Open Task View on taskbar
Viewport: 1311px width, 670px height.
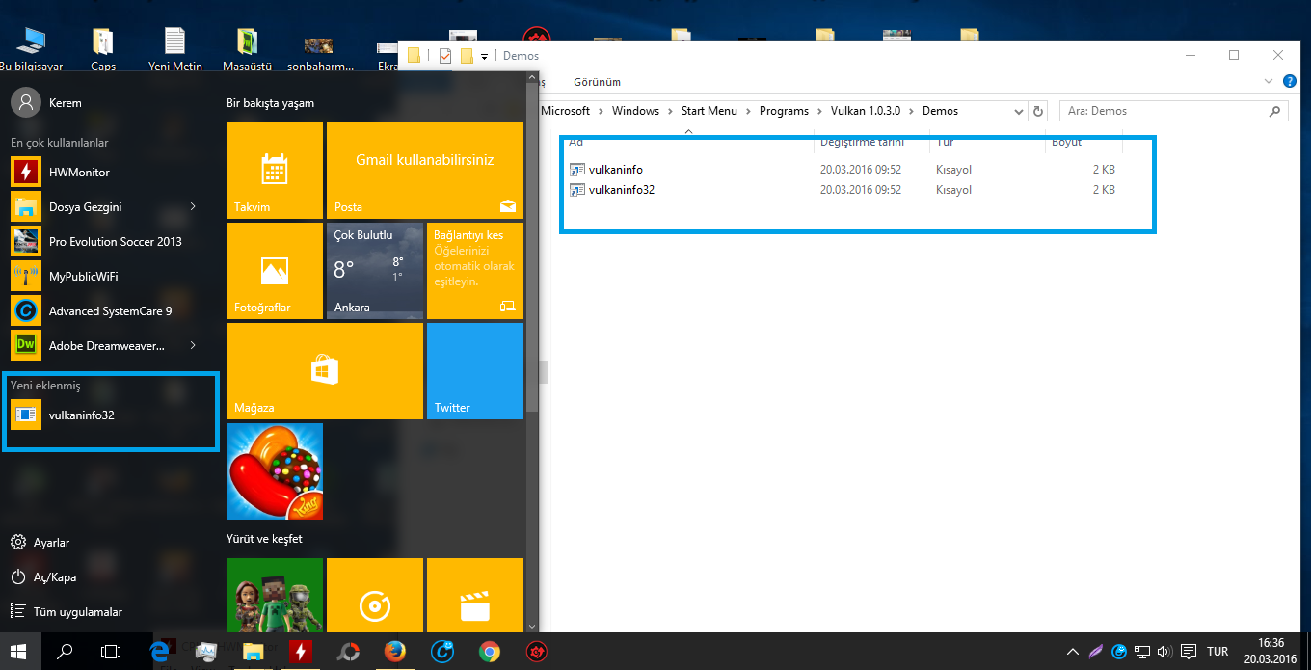point(111,652)
